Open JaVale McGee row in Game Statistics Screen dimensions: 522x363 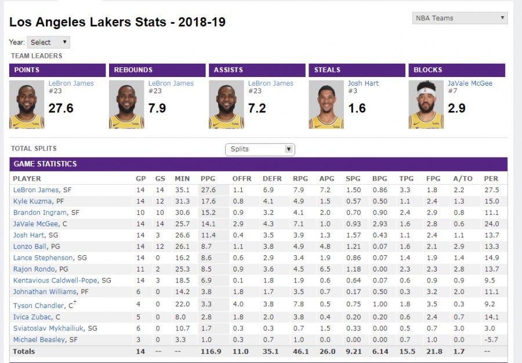35,223
